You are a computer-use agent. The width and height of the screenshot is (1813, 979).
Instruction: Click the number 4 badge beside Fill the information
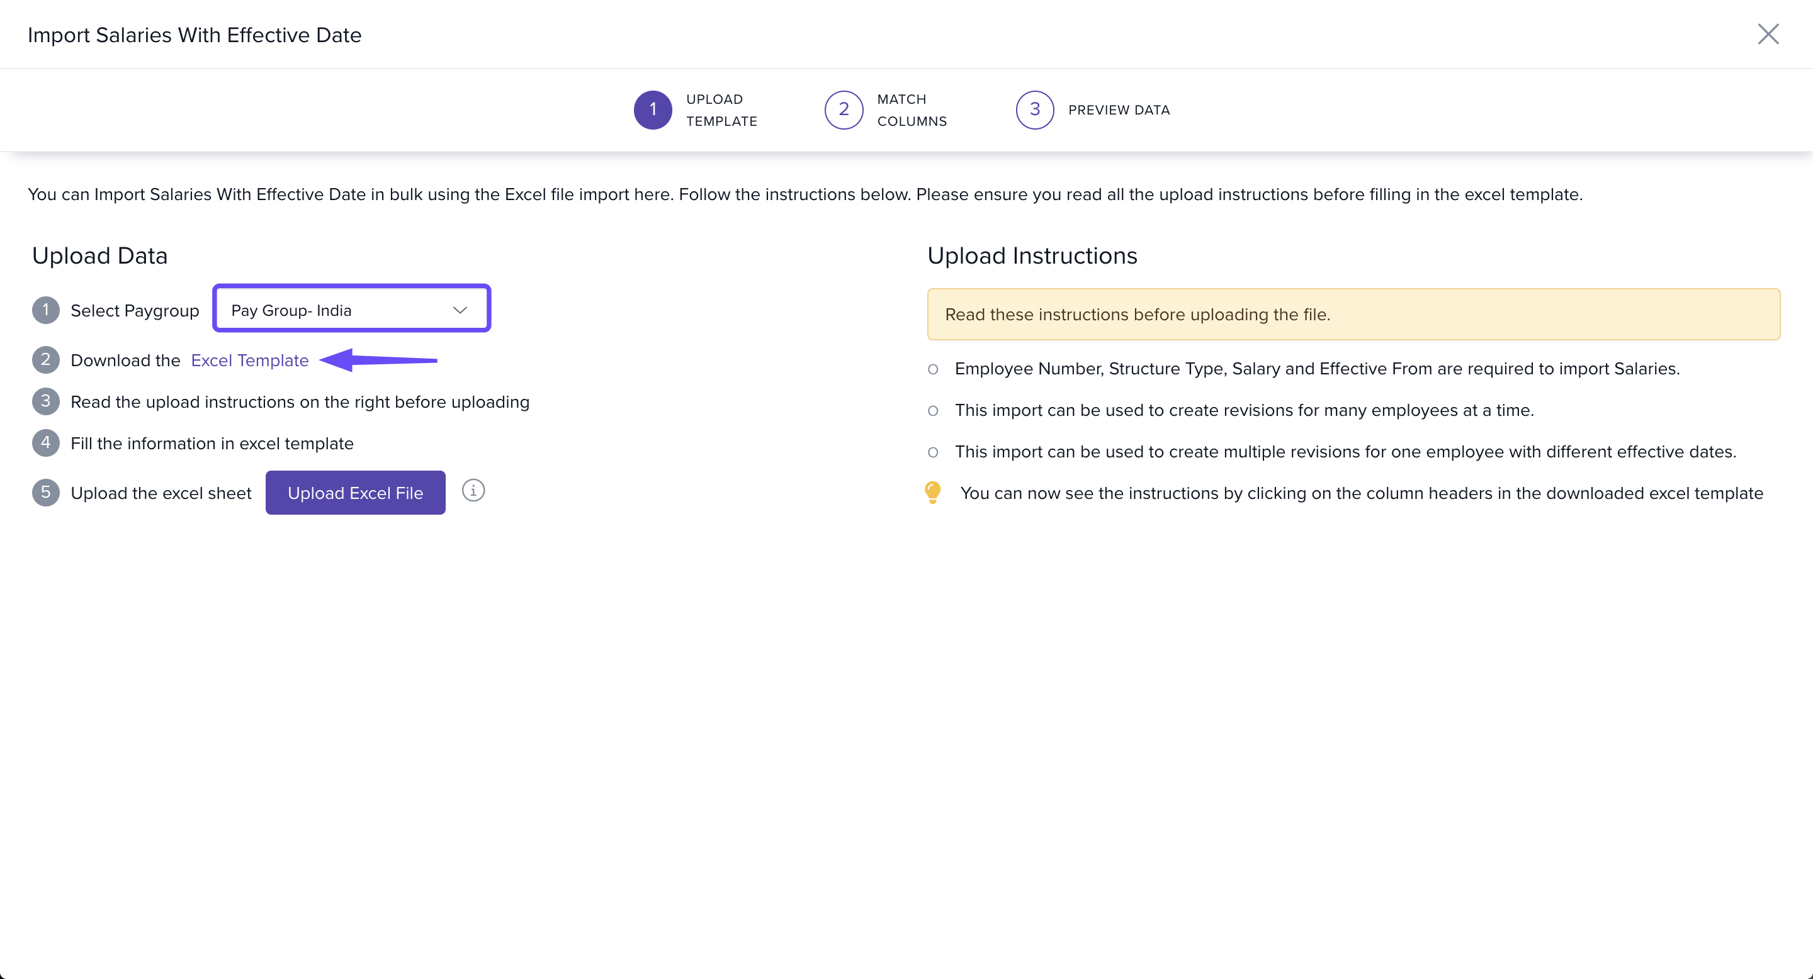point(46,442)
